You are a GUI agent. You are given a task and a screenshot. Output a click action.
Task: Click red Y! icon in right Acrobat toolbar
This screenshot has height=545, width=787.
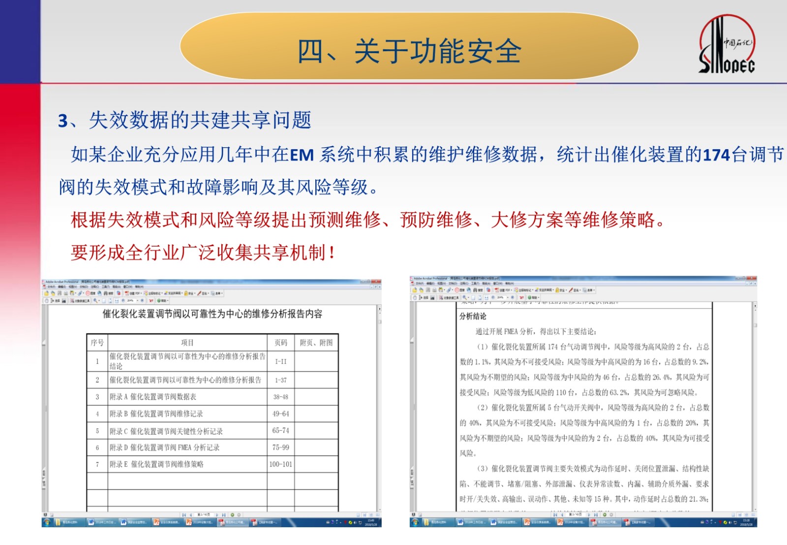tap(521, 297)
